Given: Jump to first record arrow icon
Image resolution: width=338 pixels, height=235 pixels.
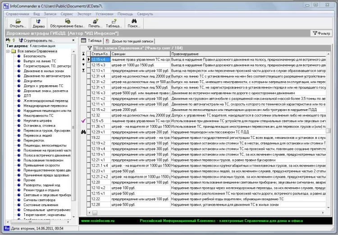Looking at the screenshot, I should 83,54.
